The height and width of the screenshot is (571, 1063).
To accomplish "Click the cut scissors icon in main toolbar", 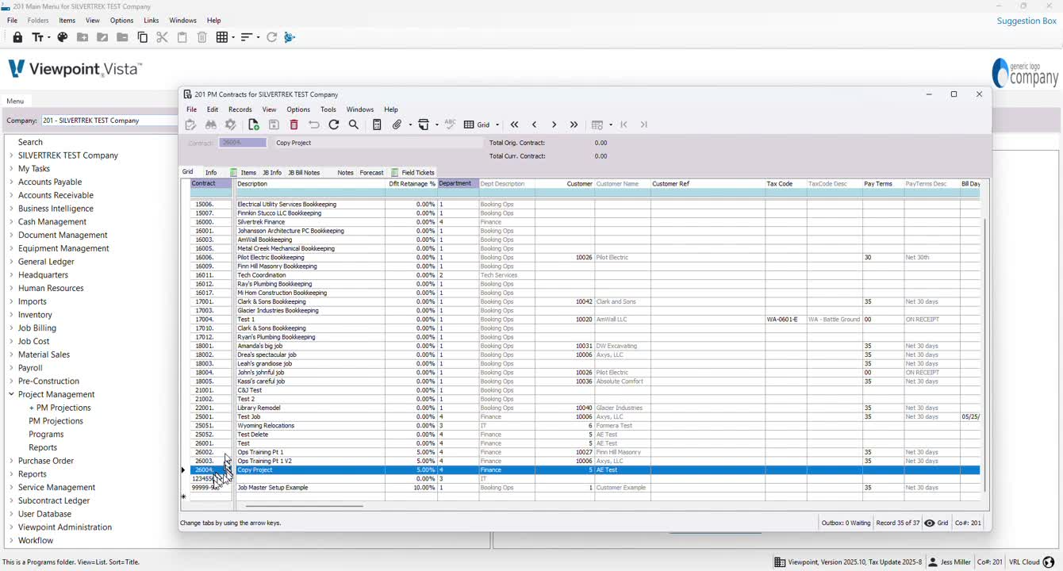I will (x=163, y=37).
